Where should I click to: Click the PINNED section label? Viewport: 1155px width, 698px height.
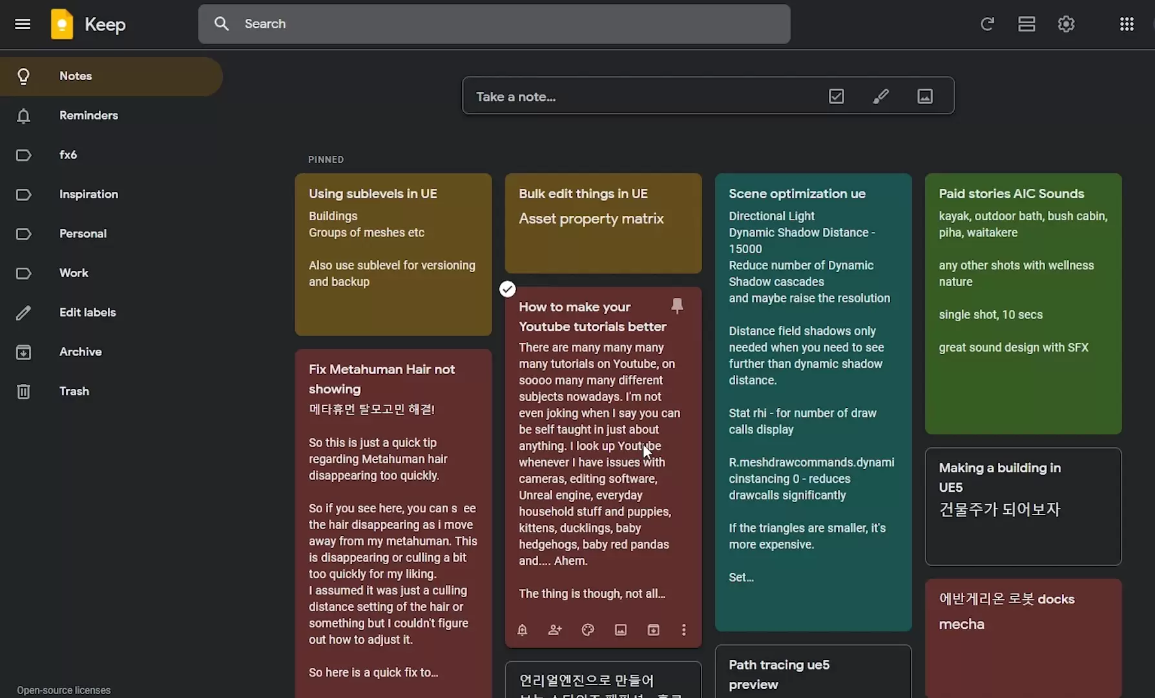click(x=326, y=160)
